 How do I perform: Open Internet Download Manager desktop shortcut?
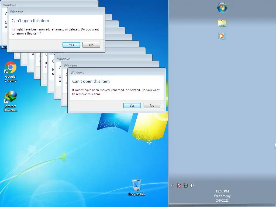[11, 101]
